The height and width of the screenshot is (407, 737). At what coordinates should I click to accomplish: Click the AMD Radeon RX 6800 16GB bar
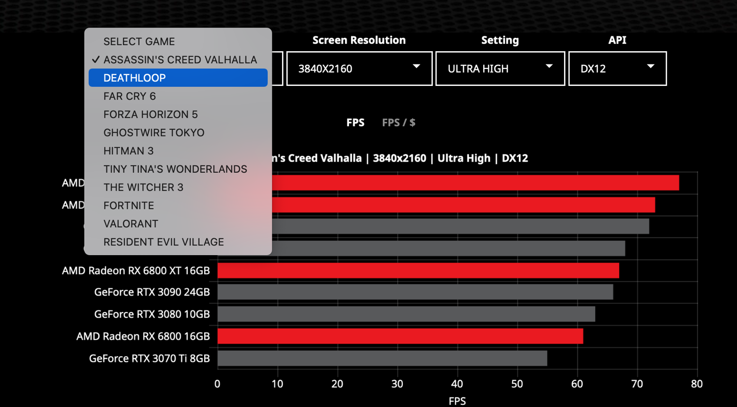pyautogui.click(x=400, y=336)
